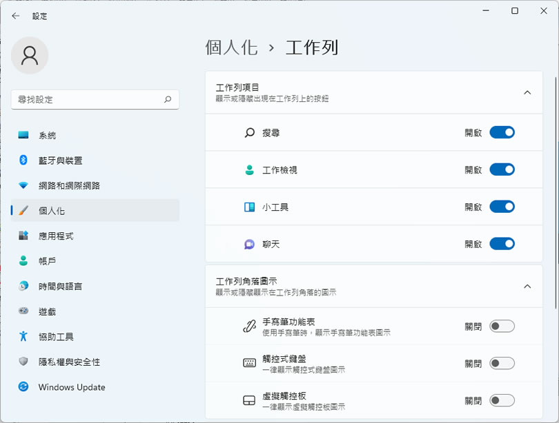
Task: Click the 遊戲 controller icon in the sidebar
Action: point(23,311)
